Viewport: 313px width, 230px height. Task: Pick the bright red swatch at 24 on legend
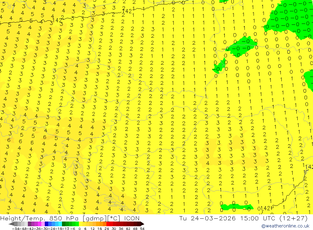coord(108,224)
